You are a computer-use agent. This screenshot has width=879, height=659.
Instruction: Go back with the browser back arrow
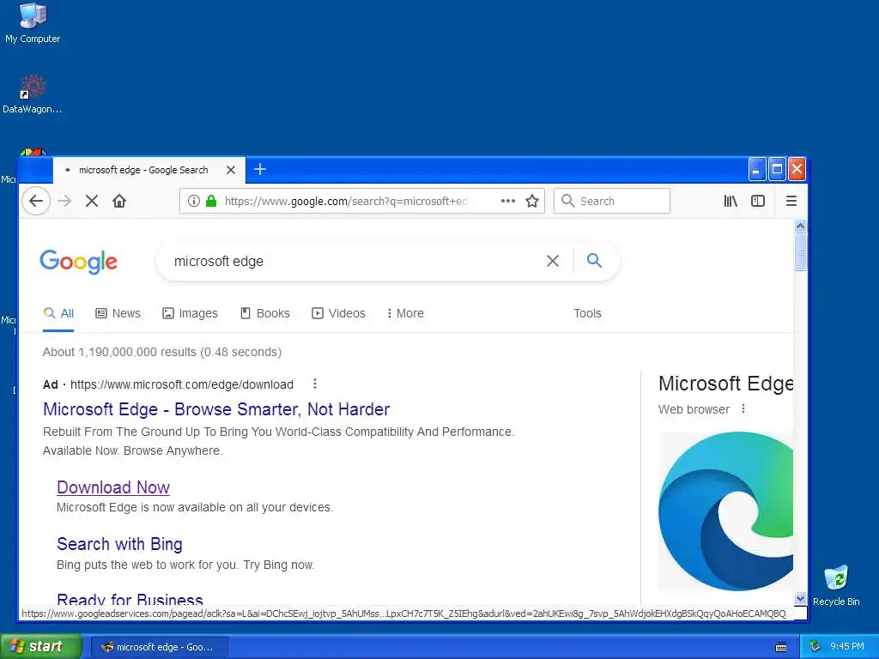point(36,201)
